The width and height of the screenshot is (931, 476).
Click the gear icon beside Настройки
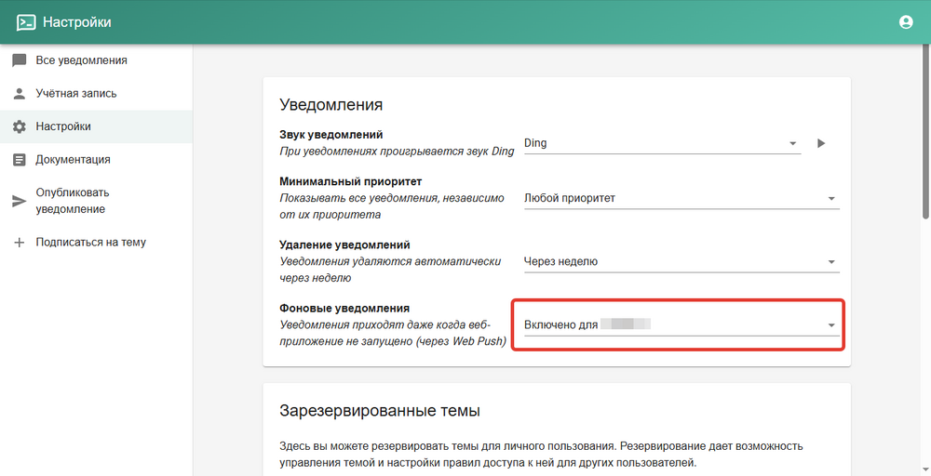click(19, 126)
